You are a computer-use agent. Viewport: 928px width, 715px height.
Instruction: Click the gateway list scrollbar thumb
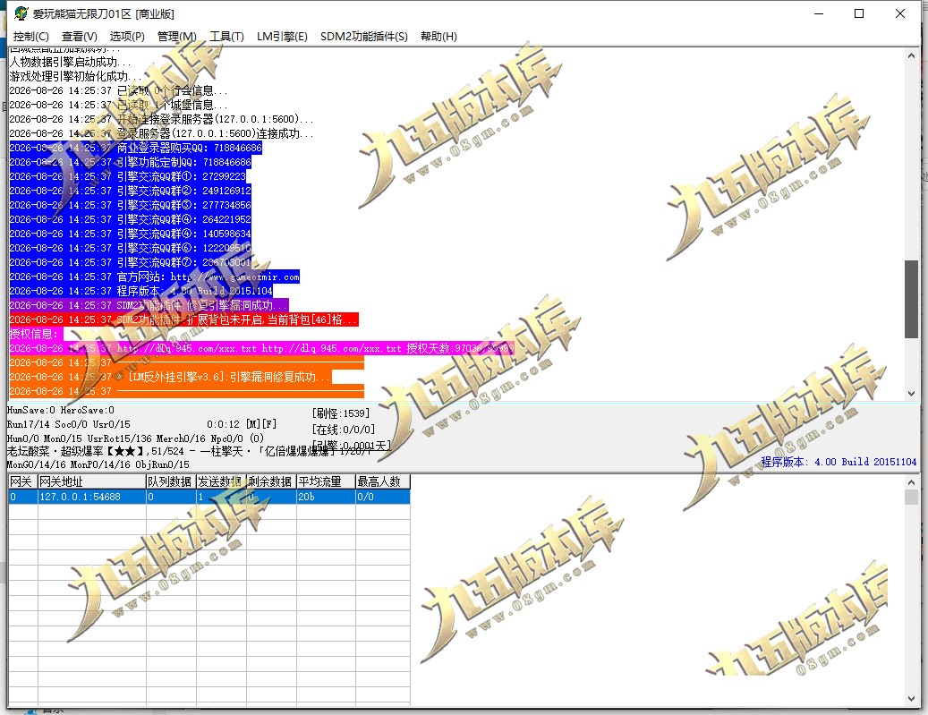pyautogui.click(x=911, y=497)
